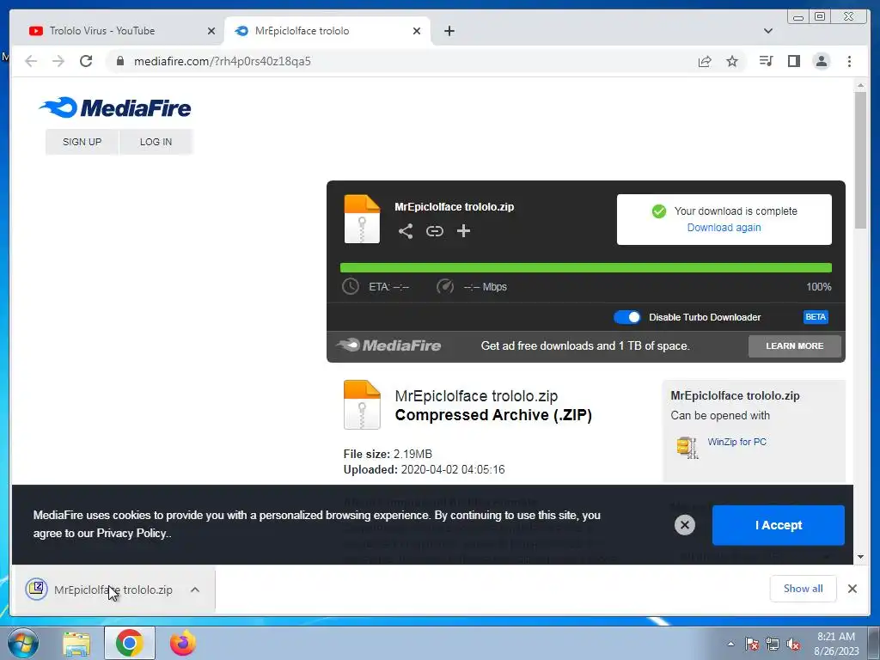The width and height of the screenshot is (880, 660).
Task: Launch Firefox from taskbar
Action: pos(182,643)
